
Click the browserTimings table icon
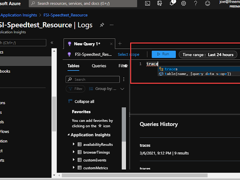[79, 152]
